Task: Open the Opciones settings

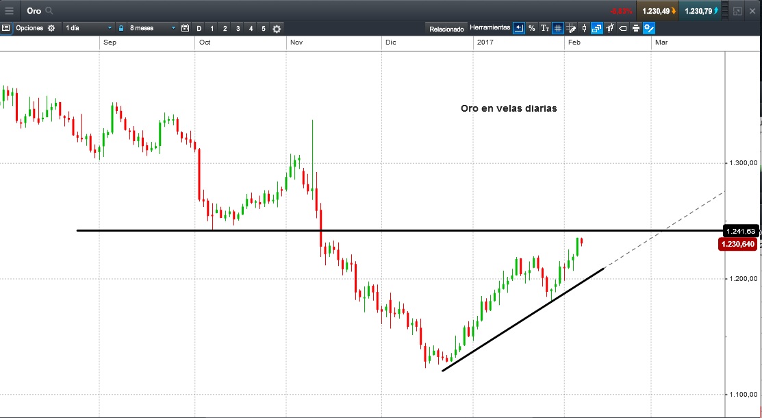Action: pos(36,28)
